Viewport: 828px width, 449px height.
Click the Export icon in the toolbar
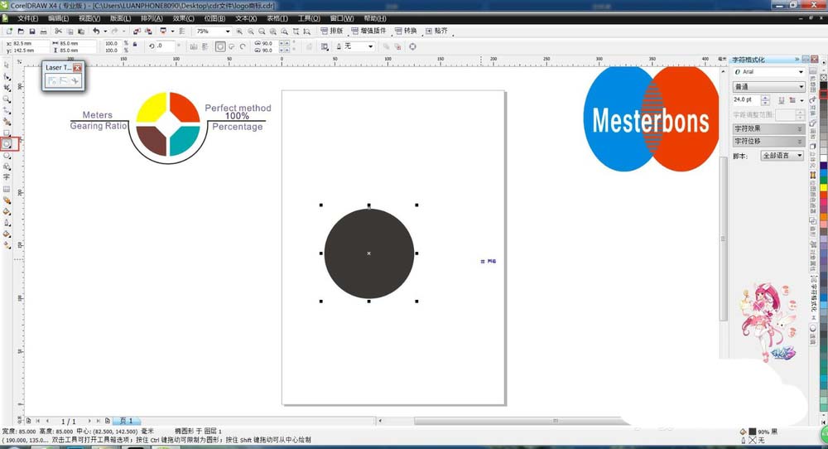pos(148,31)
